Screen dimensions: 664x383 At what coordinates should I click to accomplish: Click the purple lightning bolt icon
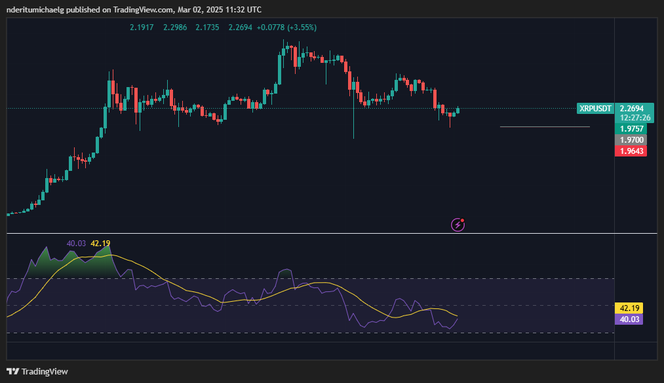coord(458,225)
